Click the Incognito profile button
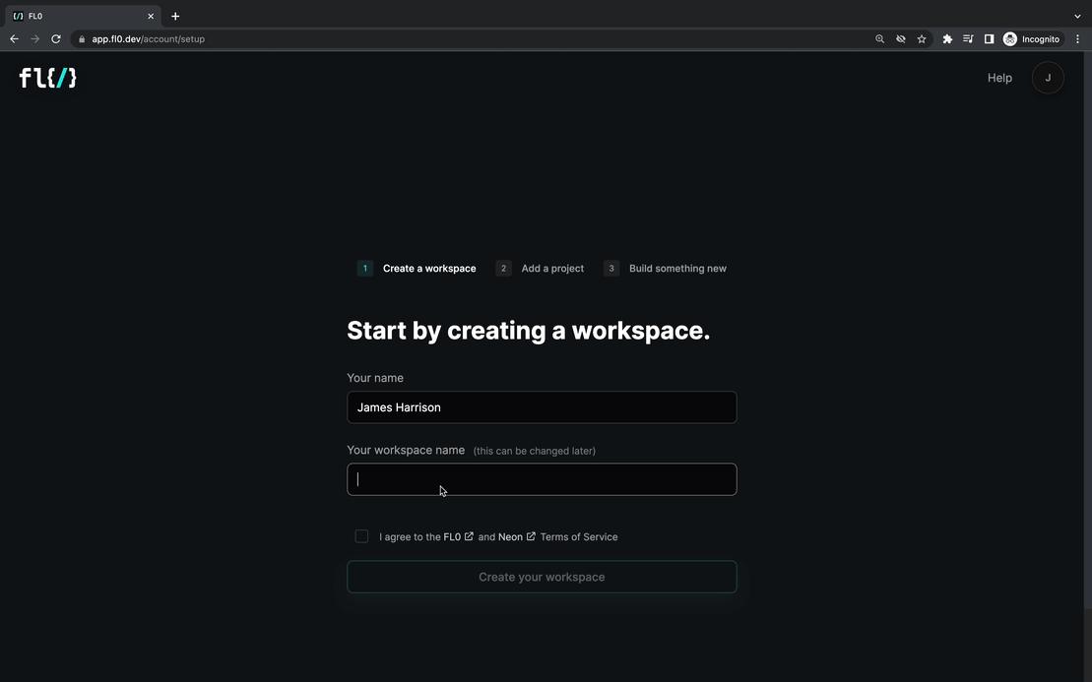 [x=1032, y=39]
